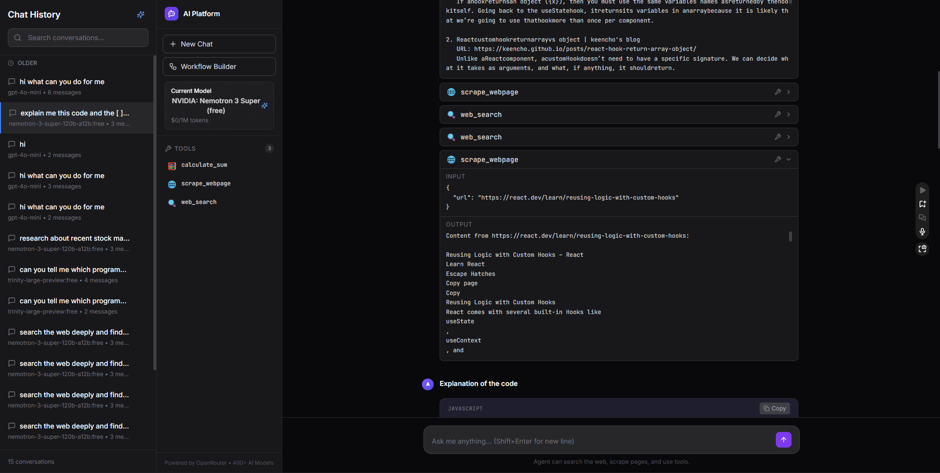Send the message with the purple arrow button
Image resolution: width=940 pixels, height=473 pixels.
click(x=784, y=440)
